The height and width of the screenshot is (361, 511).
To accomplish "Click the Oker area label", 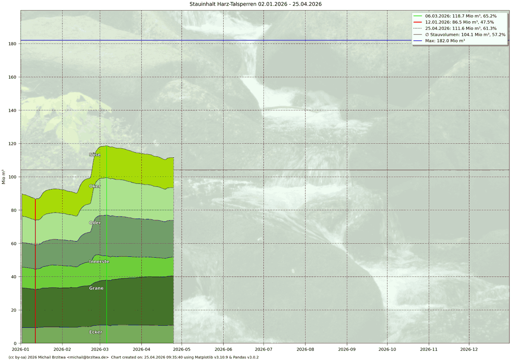I will click(95, 186).
